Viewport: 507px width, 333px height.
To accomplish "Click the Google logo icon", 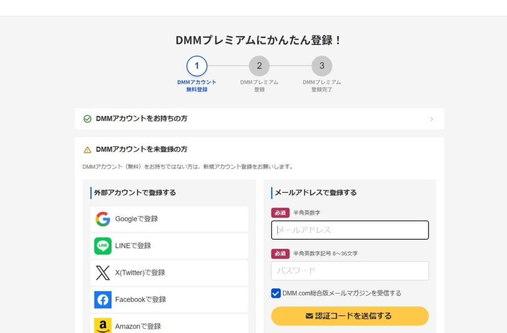I will [x=103, y=219].
